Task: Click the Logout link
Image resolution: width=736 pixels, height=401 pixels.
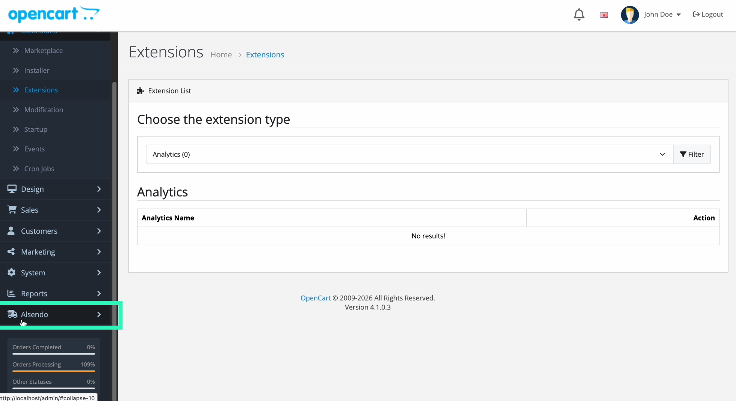Action: point(708,15)
